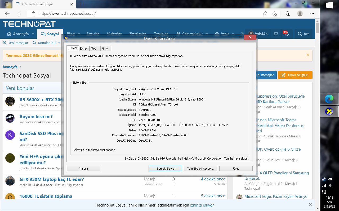The image size is (339, 211).
Task: Click the Edge tab actions menu icon
Action: 7,4
